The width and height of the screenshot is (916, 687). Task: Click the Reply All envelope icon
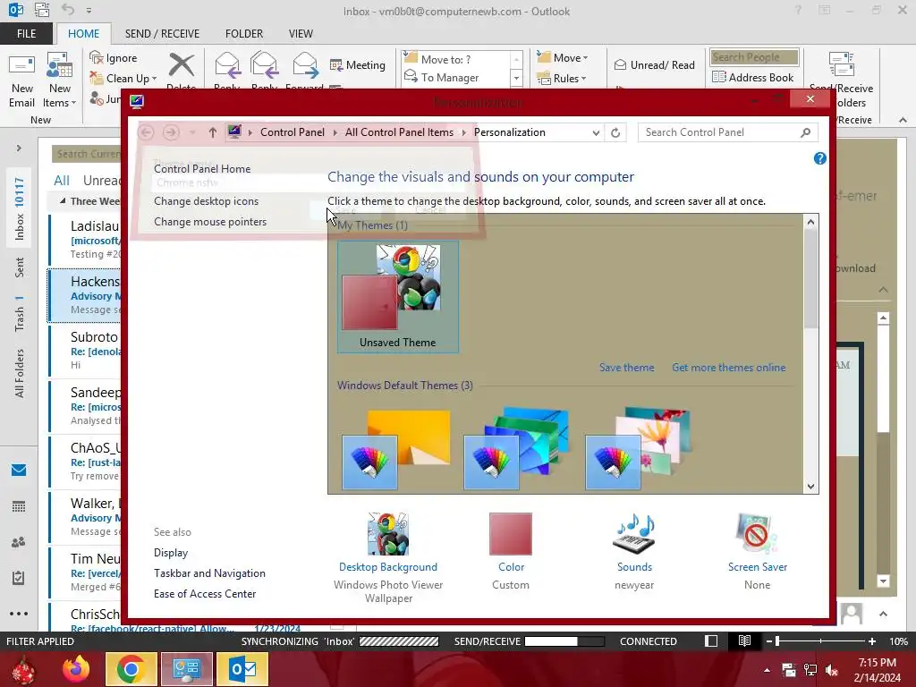point(264,65)
